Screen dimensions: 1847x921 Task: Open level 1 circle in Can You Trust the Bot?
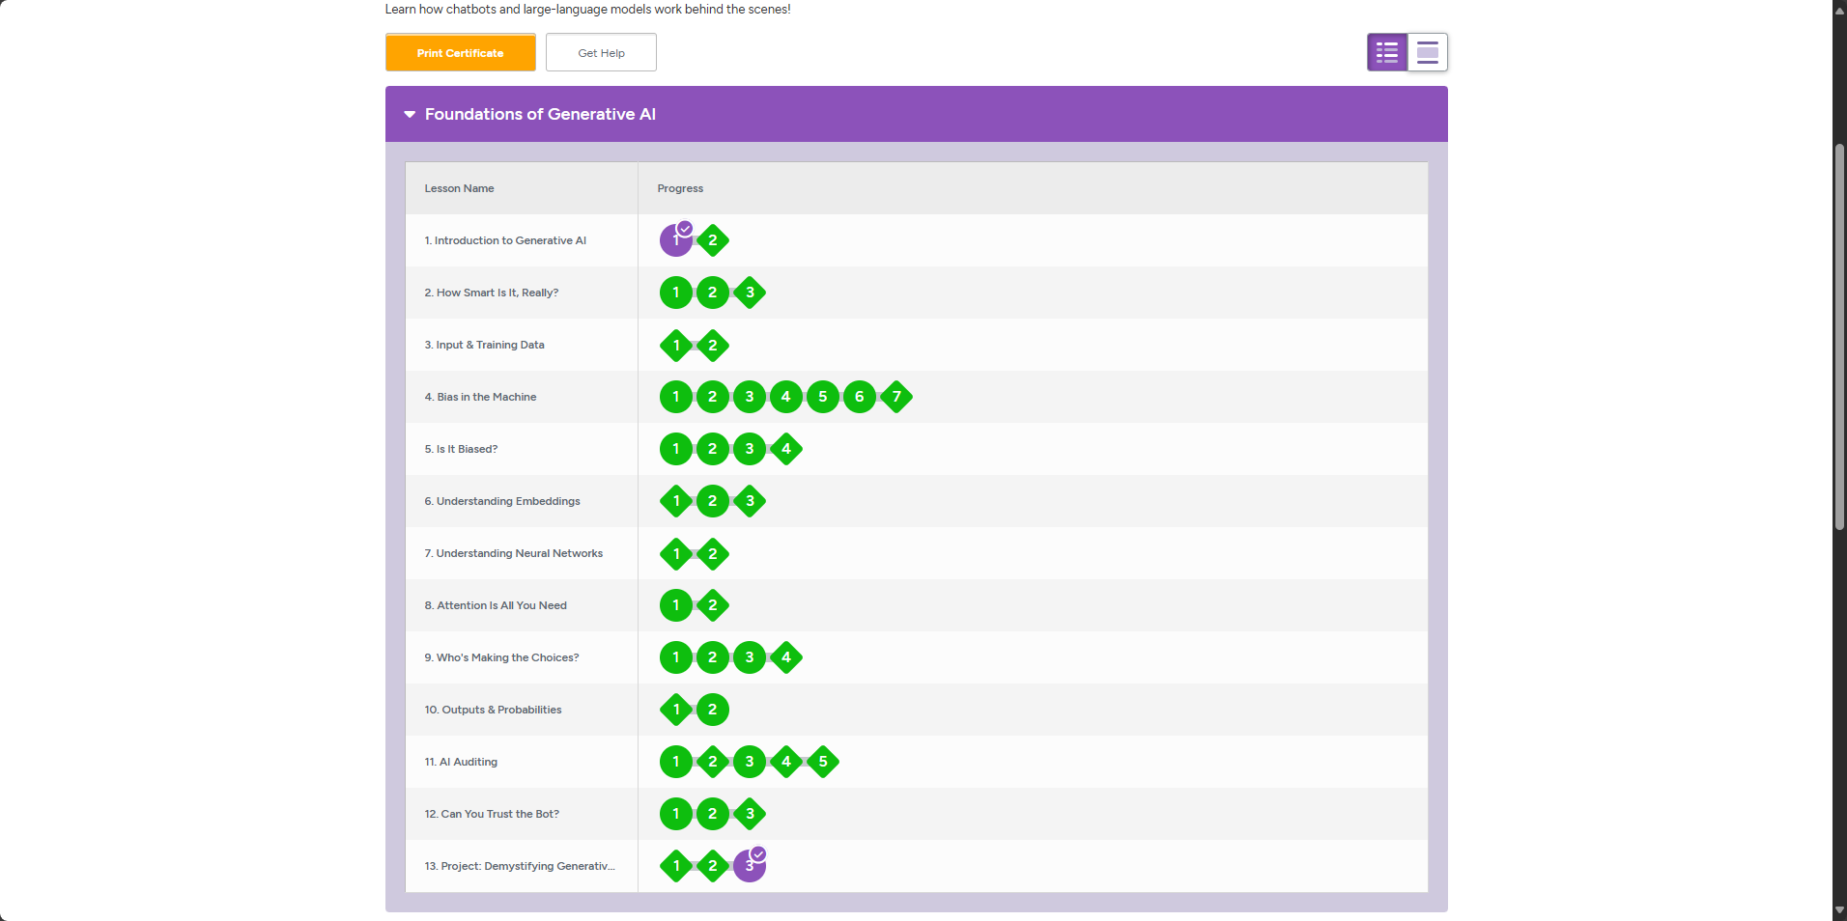pyautogui.click(x=676, y=814)
